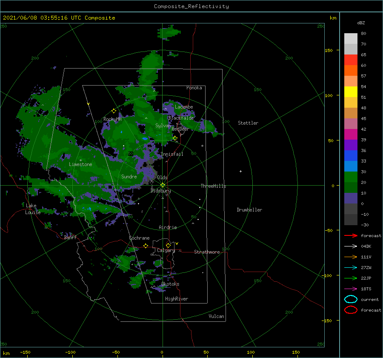Select the 60 dBZ orange swatch
This screenshot has width=383, height=358.
(x=351, y=70)
